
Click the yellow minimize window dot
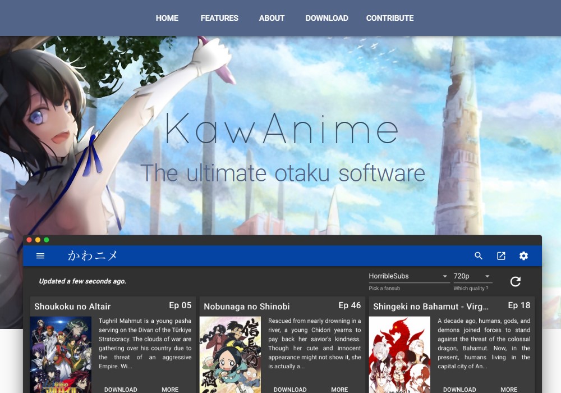tap(38, 240)
